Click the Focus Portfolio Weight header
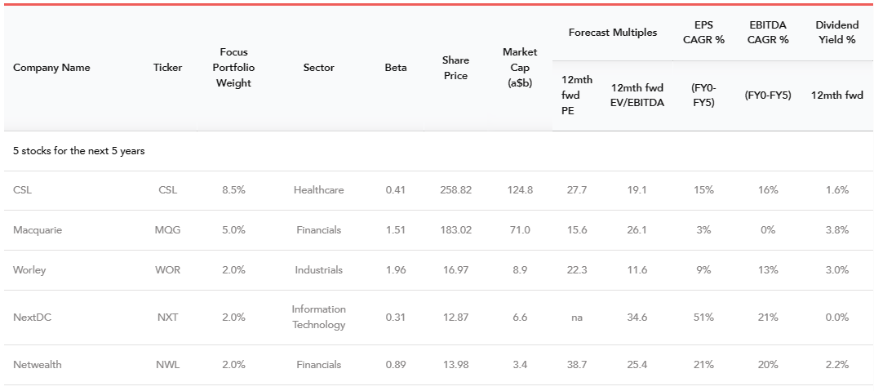This screenshot has width=874, height=391. tap(233, 68)
